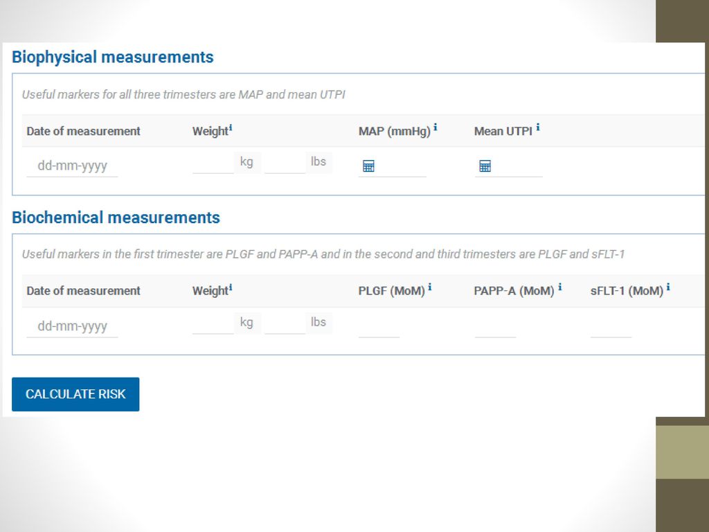Viewport: 709px width, 532px height.
Task: Show info for PLGF (MoM)
Action: click(x=429, y=287)
